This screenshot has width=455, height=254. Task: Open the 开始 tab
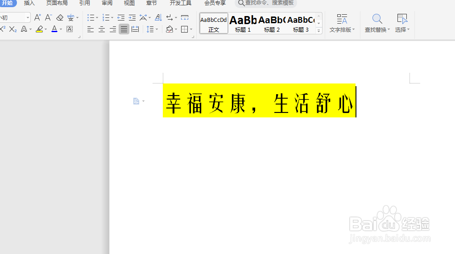tap(8, 3)
